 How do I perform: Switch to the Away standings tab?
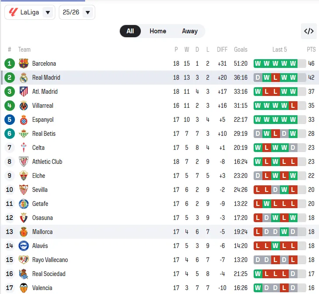pos(190,31)
